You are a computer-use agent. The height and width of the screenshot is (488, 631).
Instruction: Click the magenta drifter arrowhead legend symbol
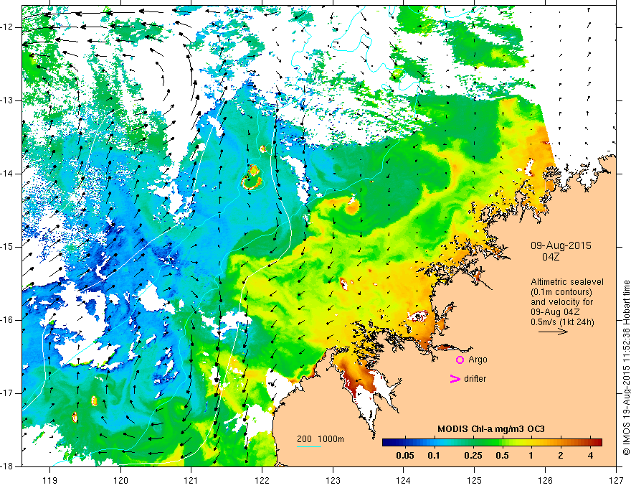[x=455, y=379]
